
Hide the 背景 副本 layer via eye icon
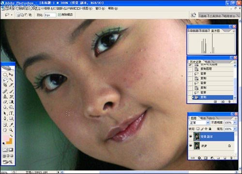191,136
